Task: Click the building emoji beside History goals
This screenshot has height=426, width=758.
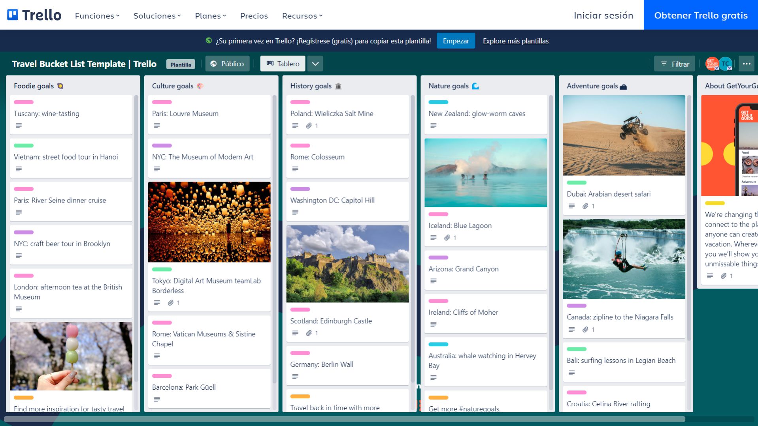Action: point(338,86)
